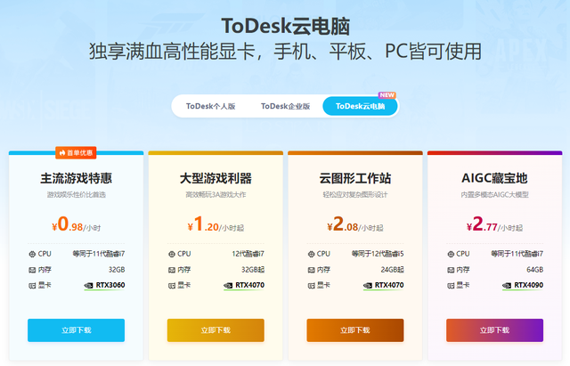570x366 pixels.
Task: Click the ToDesk云电脑 main heading
Action: pos(285,26)
